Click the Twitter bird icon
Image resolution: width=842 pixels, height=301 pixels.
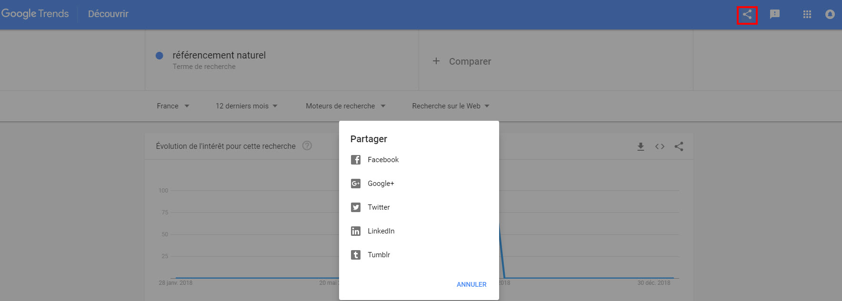click(x=356, y=207)
